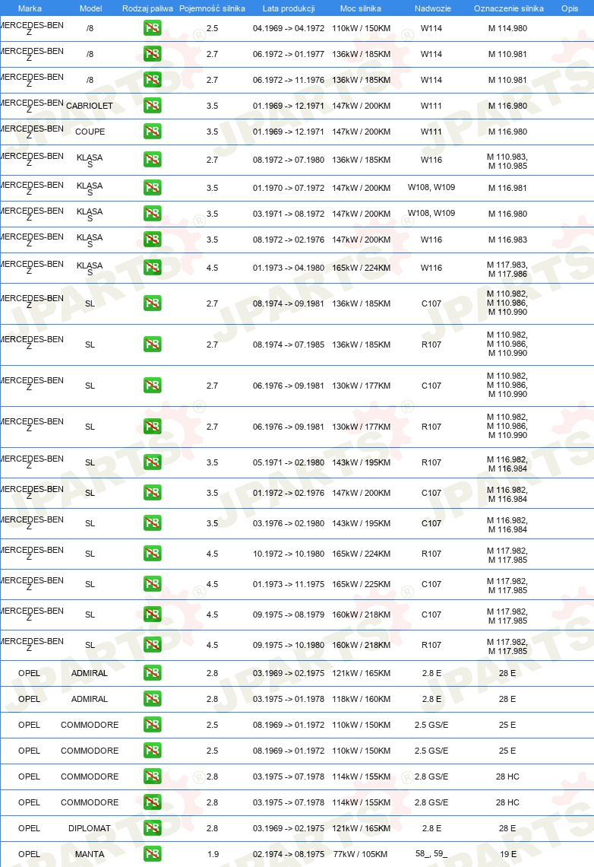This screenshot has width=594, height=867.
Task: Select the fuel icon in the COUPE row
Action: point(153,132)
